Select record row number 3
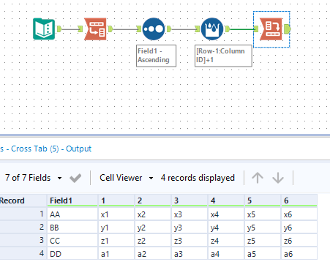Viewport: 330px width, 270px height. pyautogui.click(x=23, y=241)
